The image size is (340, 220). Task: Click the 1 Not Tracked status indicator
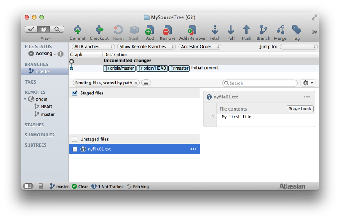coord(108,186)
